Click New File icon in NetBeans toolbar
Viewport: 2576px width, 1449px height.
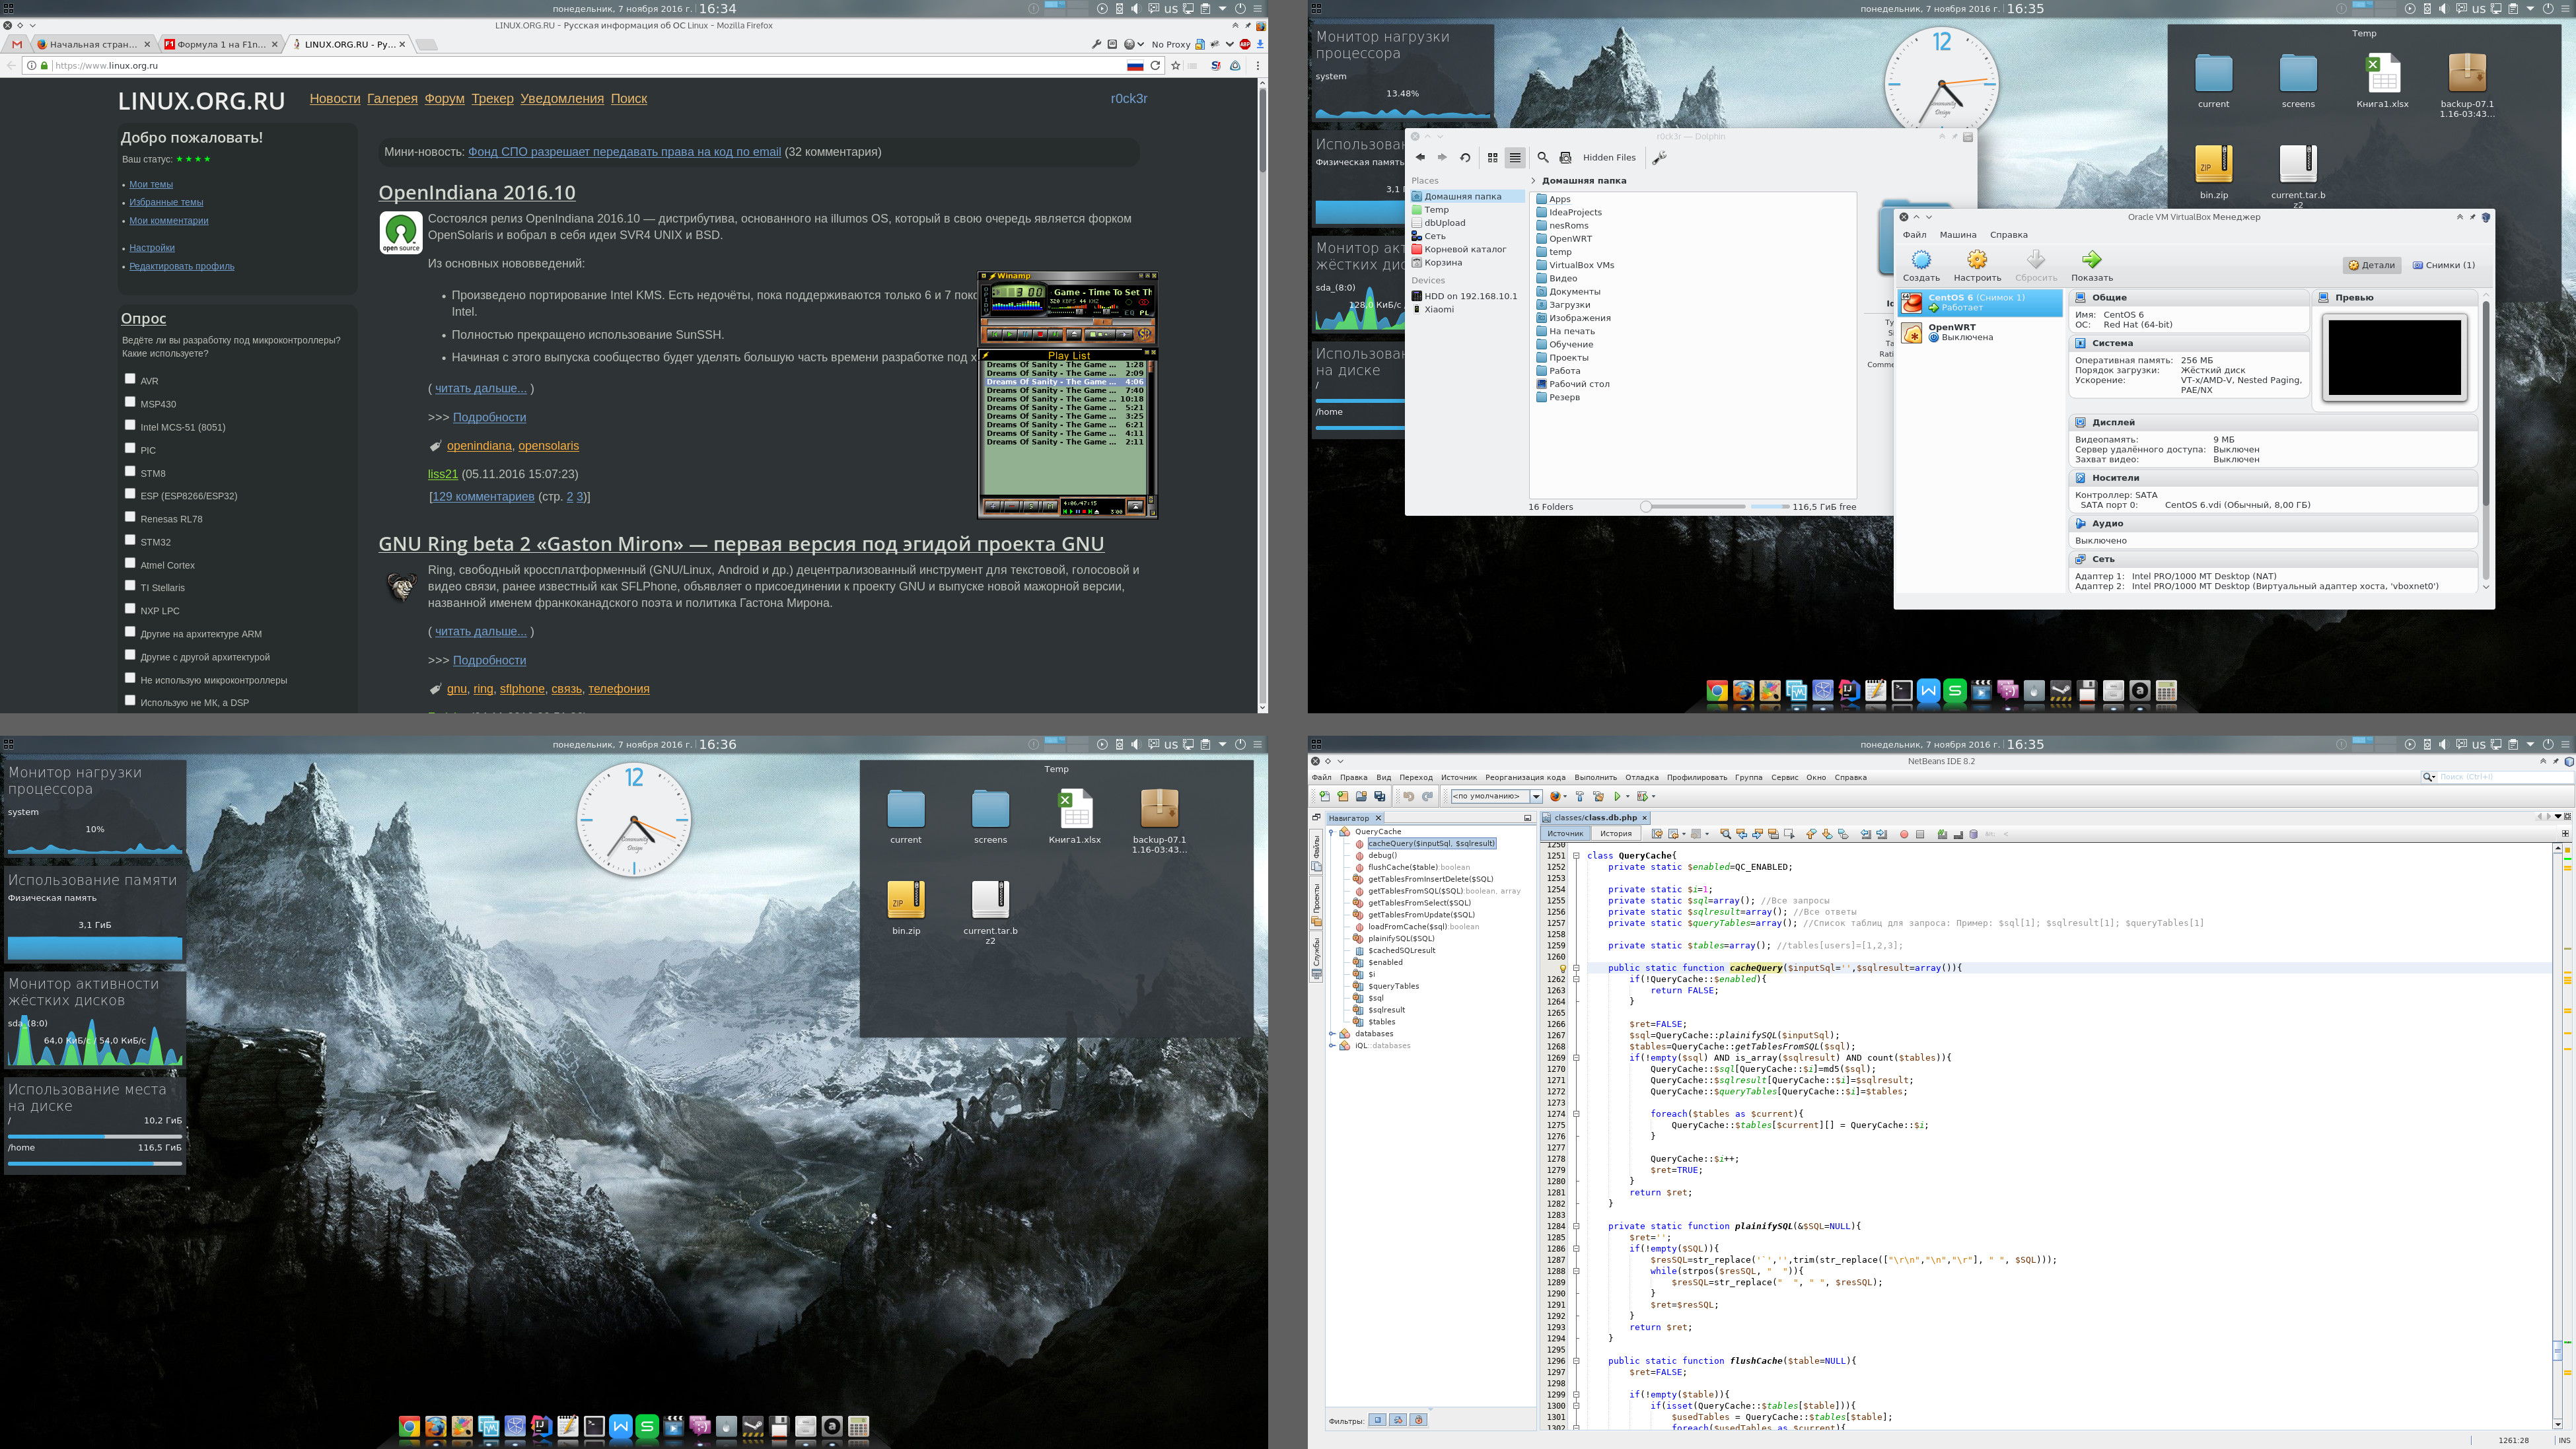click(1324, 797)
